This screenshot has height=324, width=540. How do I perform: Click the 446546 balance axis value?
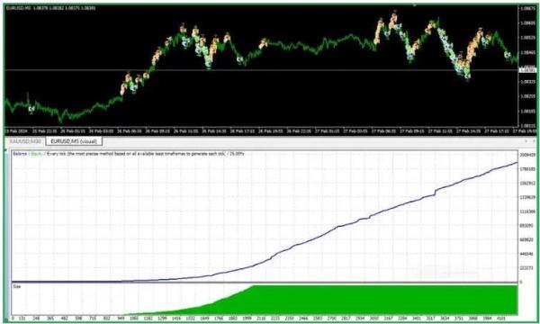526,254
